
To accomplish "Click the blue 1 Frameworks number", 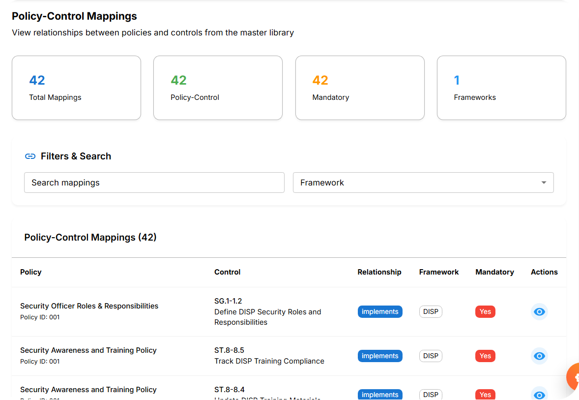I will [457, 80].
